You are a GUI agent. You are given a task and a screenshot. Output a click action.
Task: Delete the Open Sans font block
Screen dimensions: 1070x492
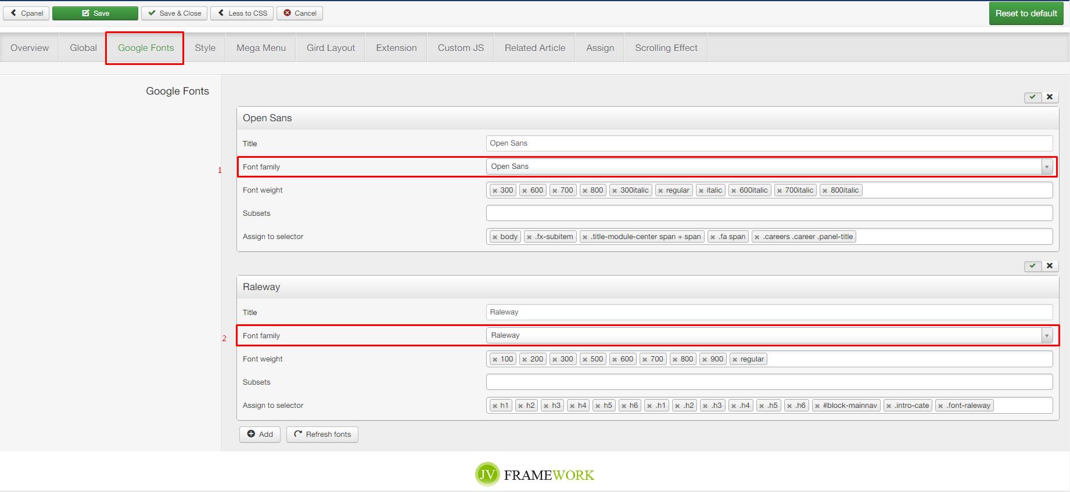[1050, 97]
